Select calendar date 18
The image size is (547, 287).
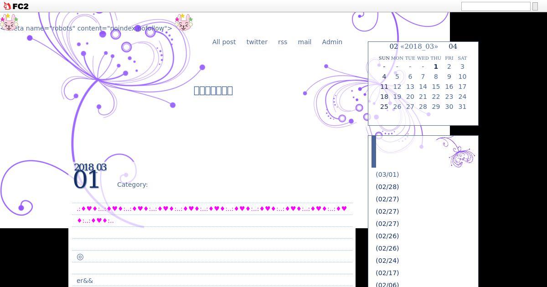pos(384,97)
